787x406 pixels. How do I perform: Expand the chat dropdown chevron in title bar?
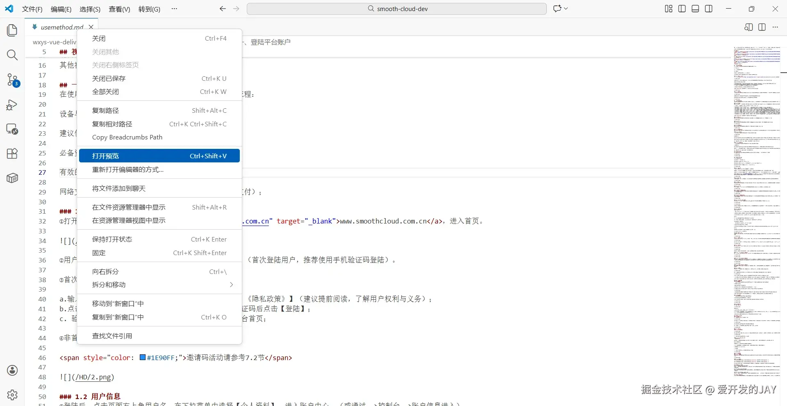point(566,9)
